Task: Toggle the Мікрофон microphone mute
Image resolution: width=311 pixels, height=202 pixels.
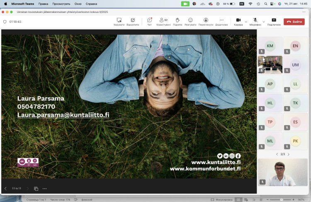Action: (x=255, y=20)
